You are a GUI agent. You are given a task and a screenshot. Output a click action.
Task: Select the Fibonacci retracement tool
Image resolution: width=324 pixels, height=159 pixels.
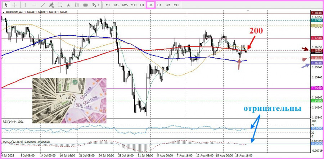click(x=60, y=5)
